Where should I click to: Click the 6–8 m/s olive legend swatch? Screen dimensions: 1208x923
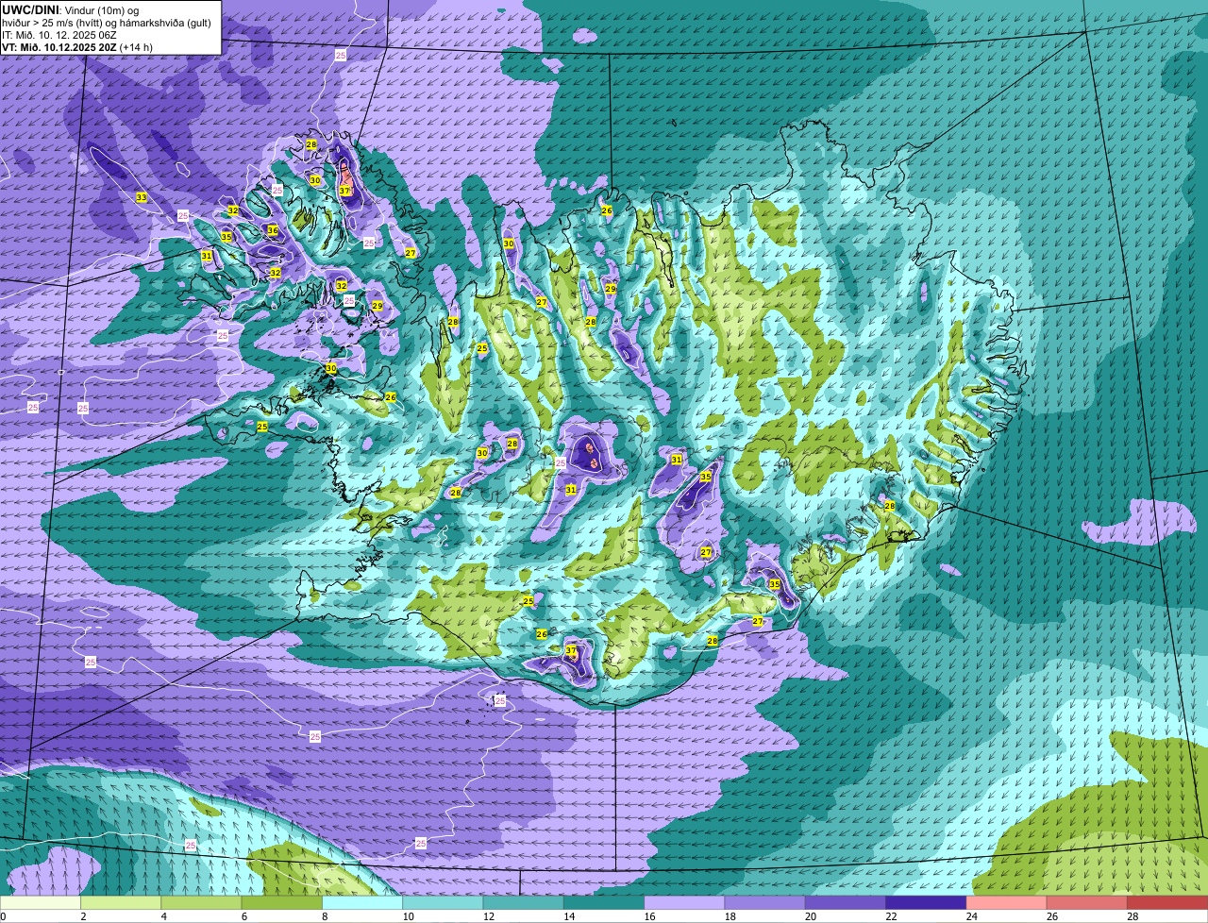click(x=282, y=903)
